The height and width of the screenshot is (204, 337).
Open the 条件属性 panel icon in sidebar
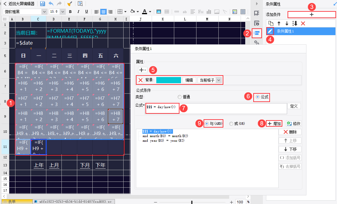(x=256, y=33)
